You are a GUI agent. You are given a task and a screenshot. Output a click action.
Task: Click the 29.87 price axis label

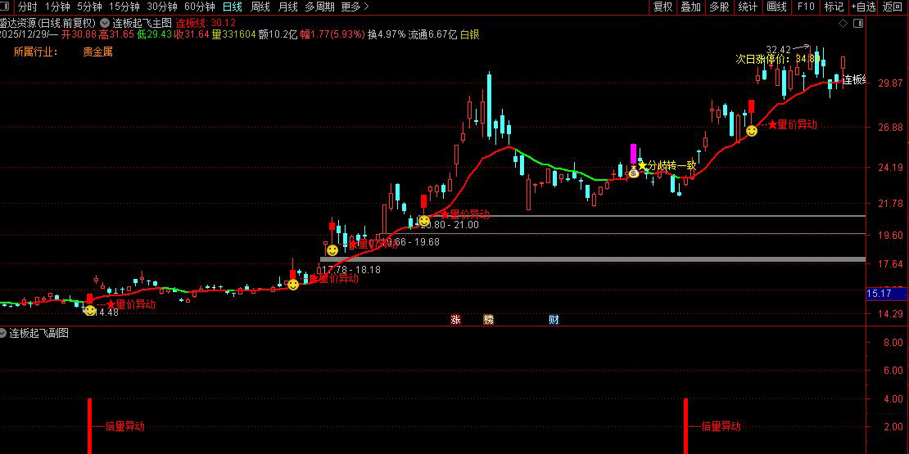[890, 83]
